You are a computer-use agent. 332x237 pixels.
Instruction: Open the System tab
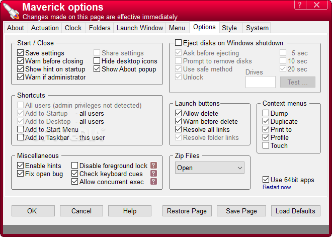(257, 28)
